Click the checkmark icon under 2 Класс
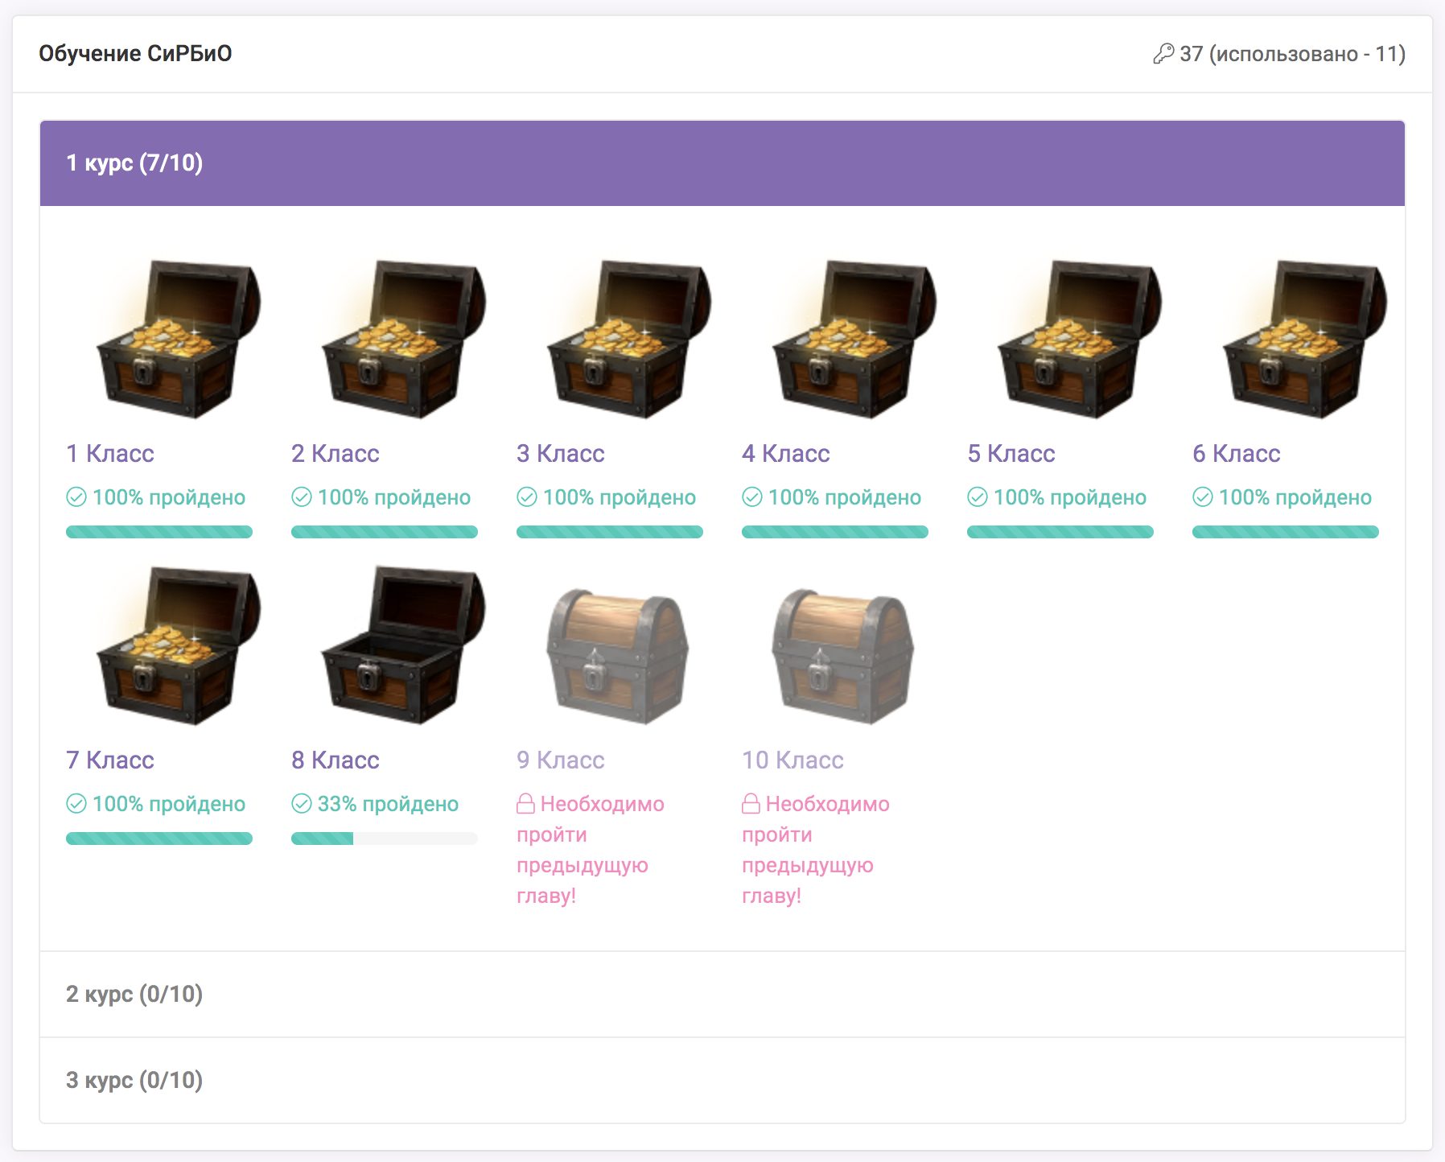Image resolution: width=1445 pixels, height=1162 pixels. 302,497
